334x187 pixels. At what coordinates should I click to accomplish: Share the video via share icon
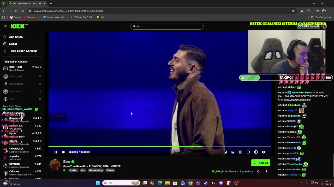click(x=258, y=171)
